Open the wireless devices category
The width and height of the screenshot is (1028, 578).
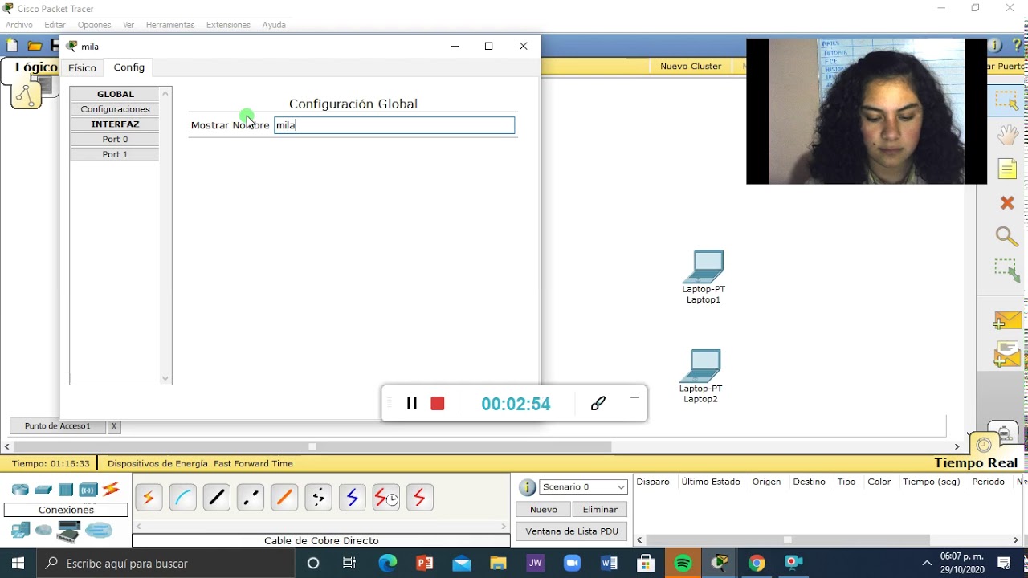tap(88, 490)
